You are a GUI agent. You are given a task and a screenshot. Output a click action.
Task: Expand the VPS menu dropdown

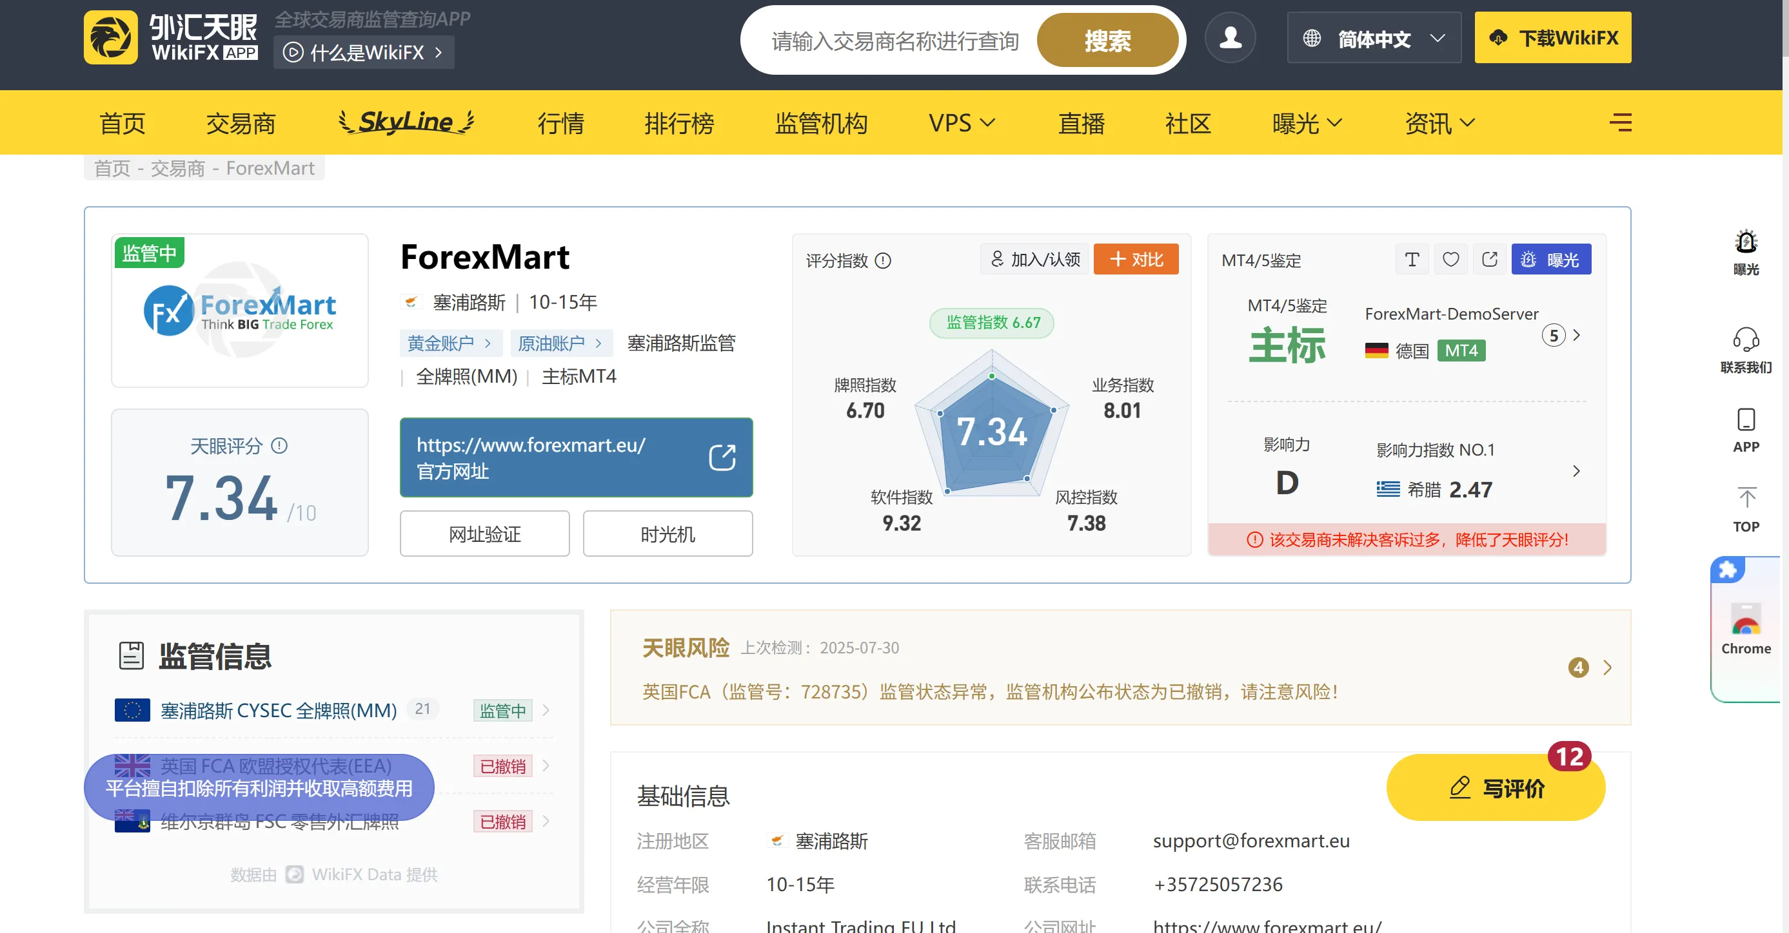(962, 123)
